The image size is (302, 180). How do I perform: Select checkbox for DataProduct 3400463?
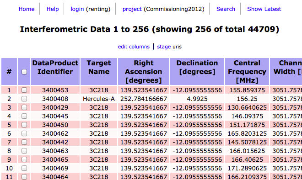(x=24, y=151)
